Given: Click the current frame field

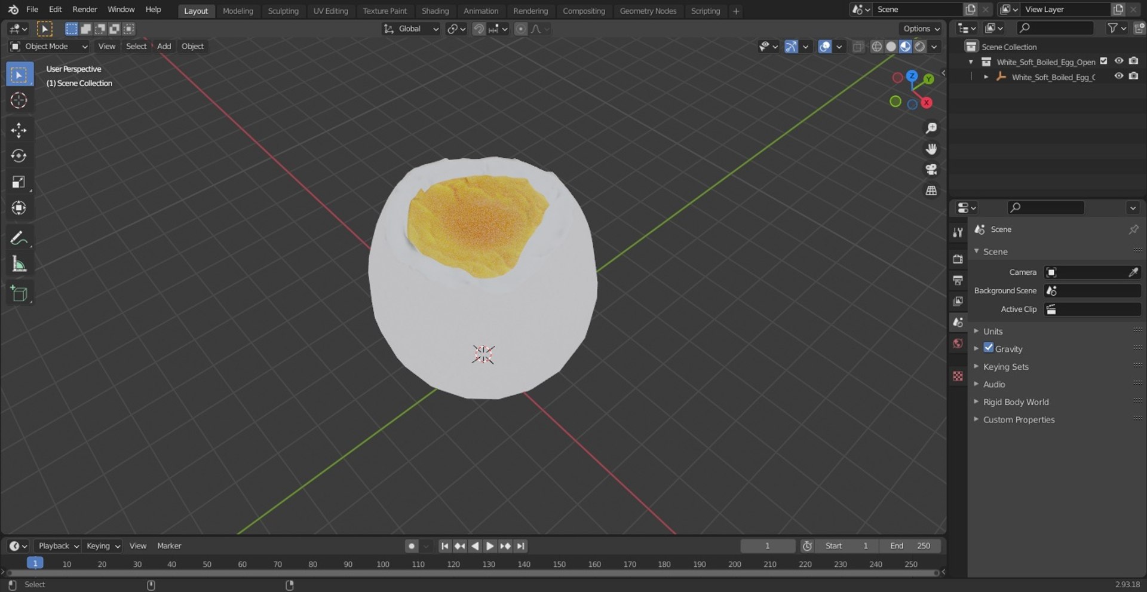Looking at the screenshot, I should pyautogui.click(x=768, y=546).
